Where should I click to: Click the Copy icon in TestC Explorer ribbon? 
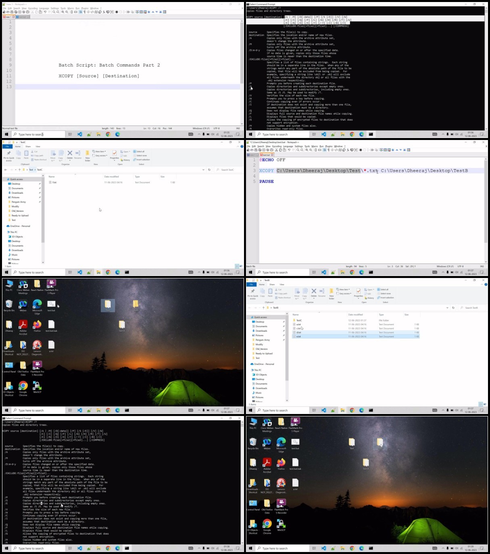(x=18, y=155)
